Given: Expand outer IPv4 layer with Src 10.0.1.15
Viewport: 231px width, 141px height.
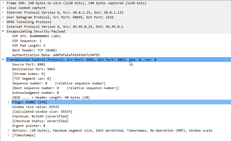Looking at the screenshot, I should point(3,12).
